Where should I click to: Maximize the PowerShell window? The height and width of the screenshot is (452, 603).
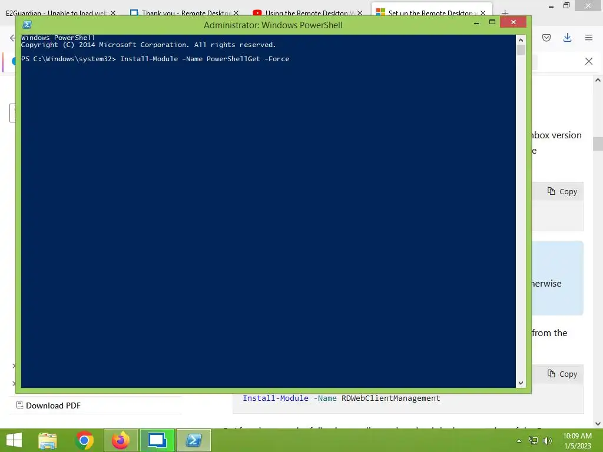tap(492, 22)
